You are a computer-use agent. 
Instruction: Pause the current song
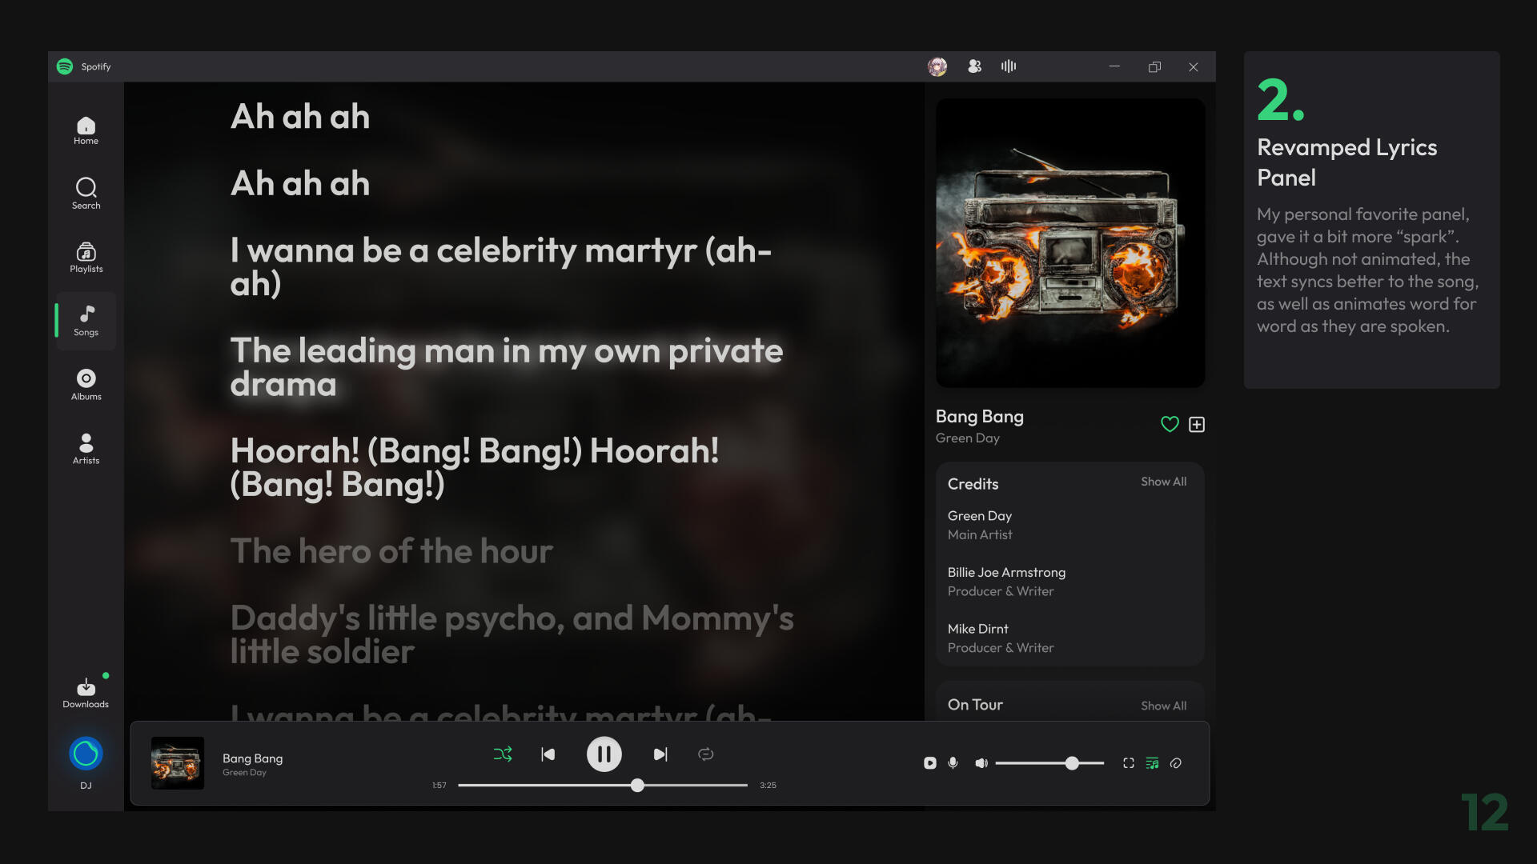604,754
